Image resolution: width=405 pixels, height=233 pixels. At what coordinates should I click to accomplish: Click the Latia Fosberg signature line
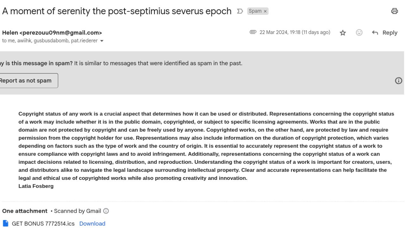pyautogui.click(x=36, y=186)
